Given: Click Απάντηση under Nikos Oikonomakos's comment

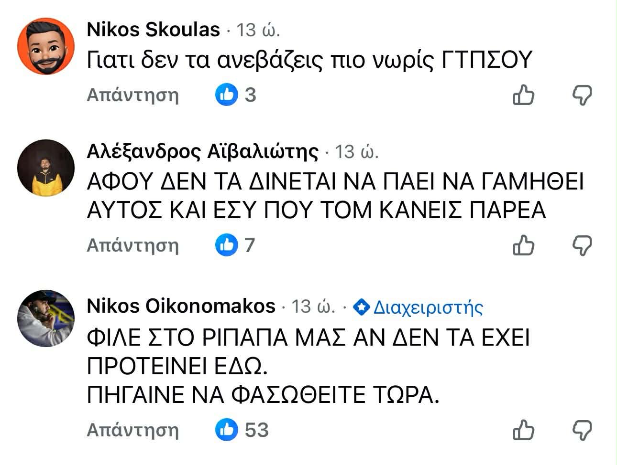Looking at the screenshot, I should click(x=132, y=430).
